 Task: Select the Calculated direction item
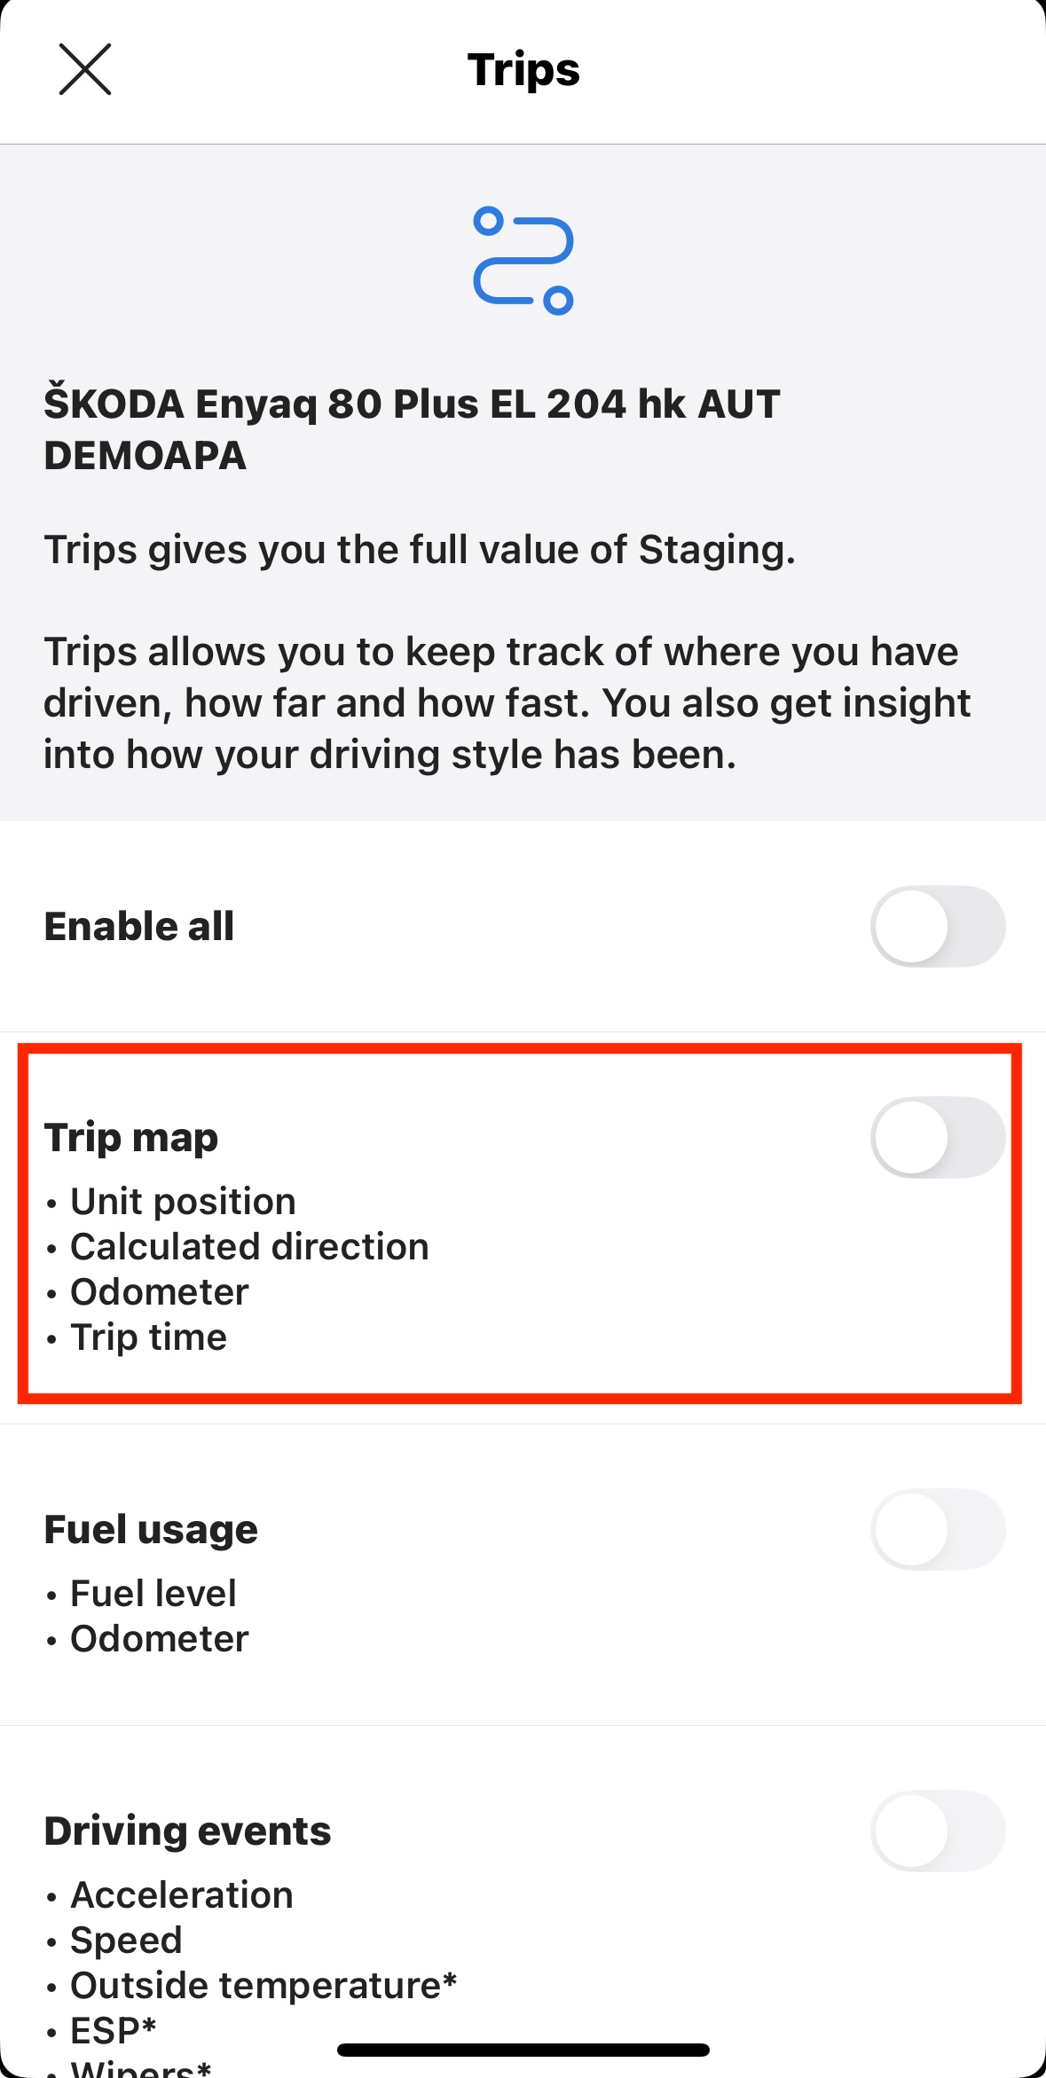[249, 1247]
